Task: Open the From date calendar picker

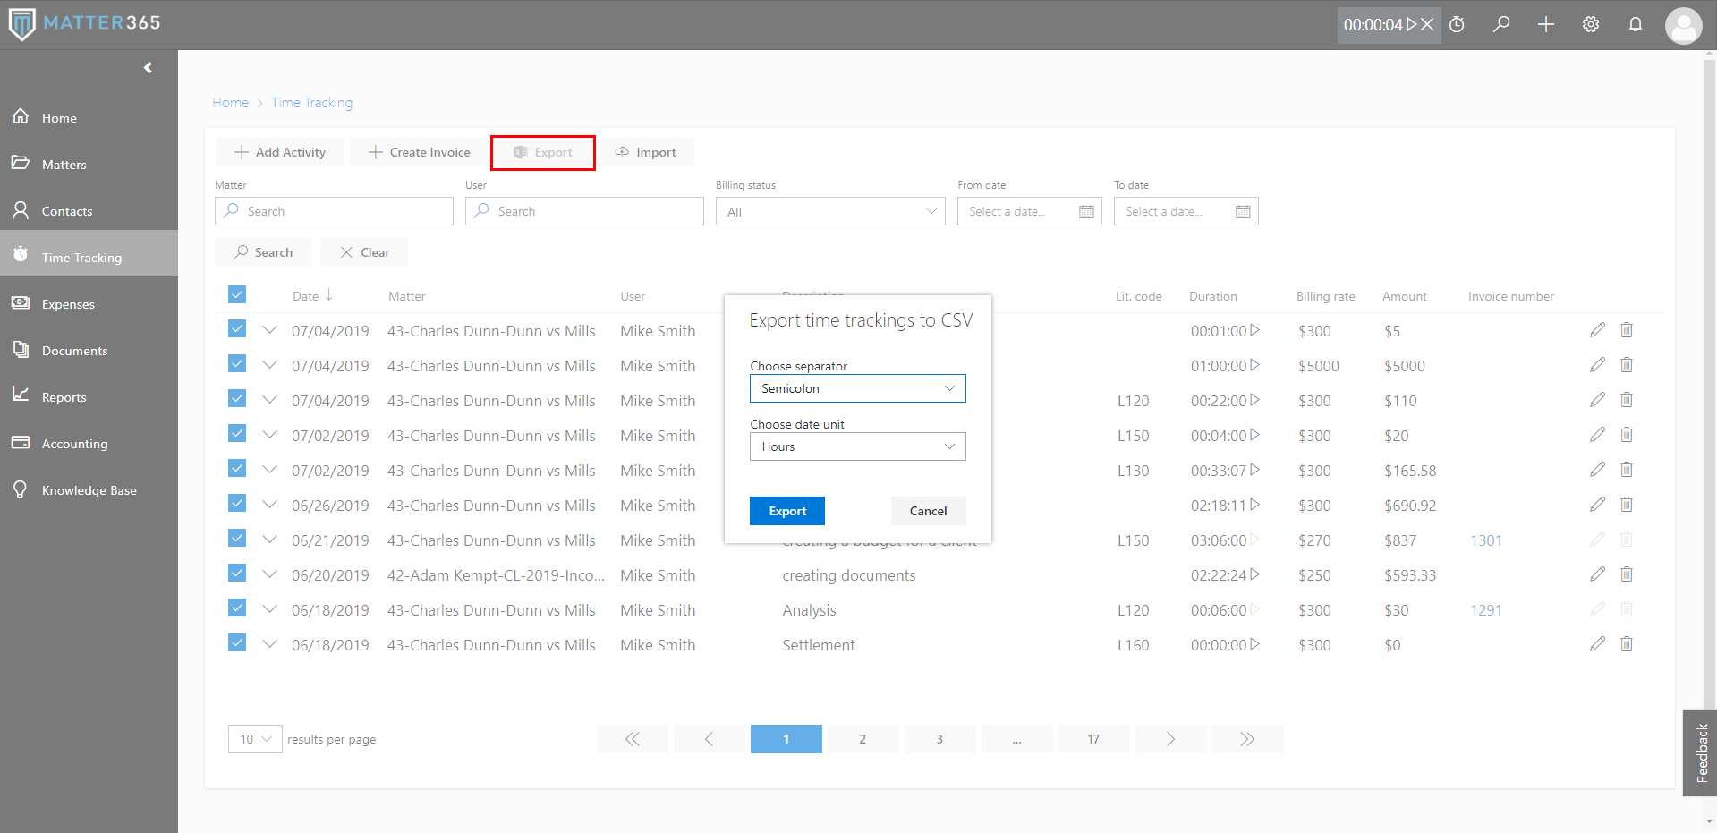Action: coord(1086,212)
